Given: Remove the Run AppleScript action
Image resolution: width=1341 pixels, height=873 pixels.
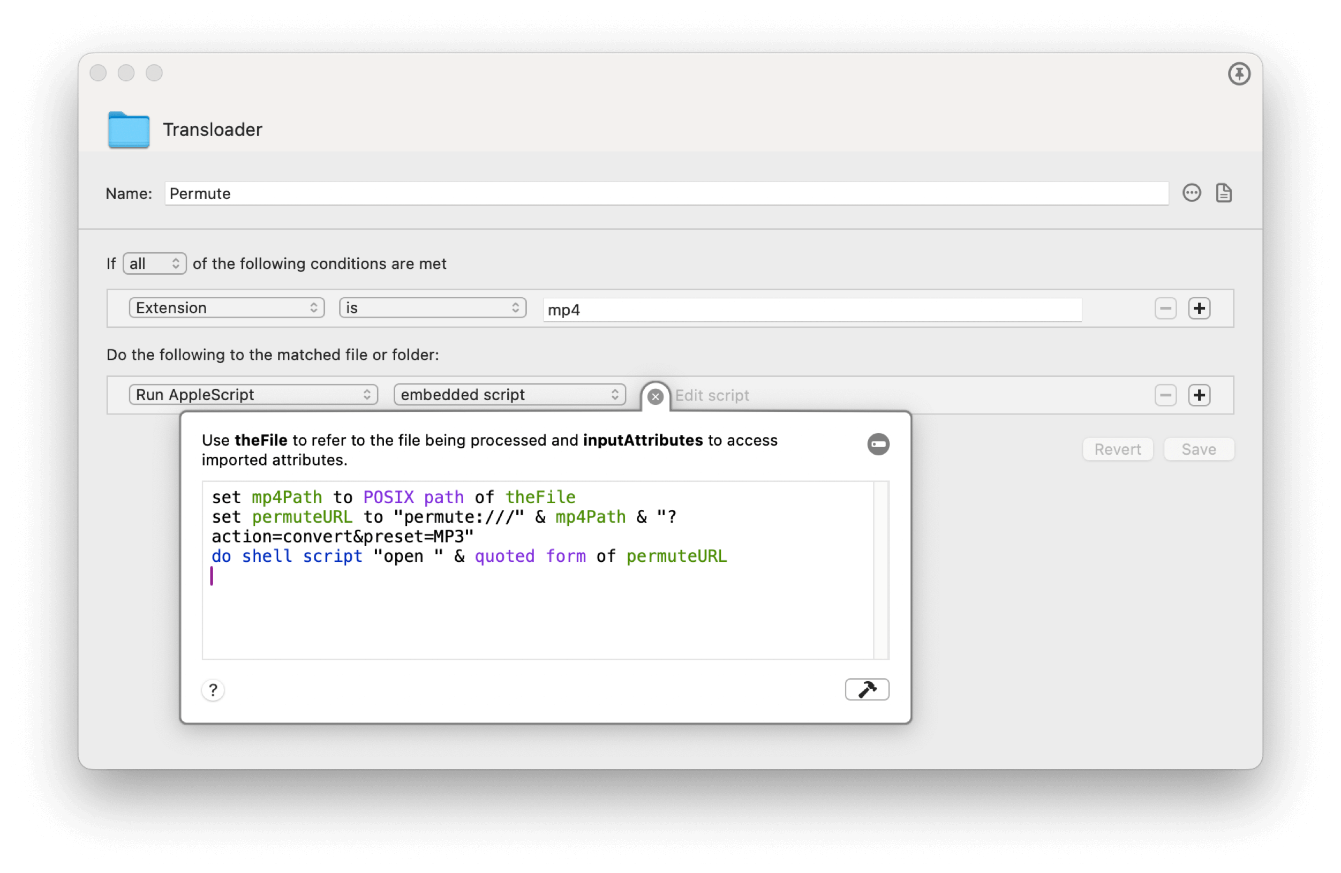Looking at the screenshot, I should tap(1165, 395).
